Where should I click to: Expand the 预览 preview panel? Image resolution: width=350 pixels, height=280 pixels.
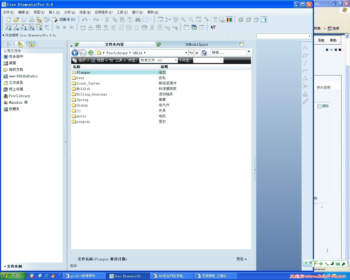pyautogui.click(x=241, y=259)
